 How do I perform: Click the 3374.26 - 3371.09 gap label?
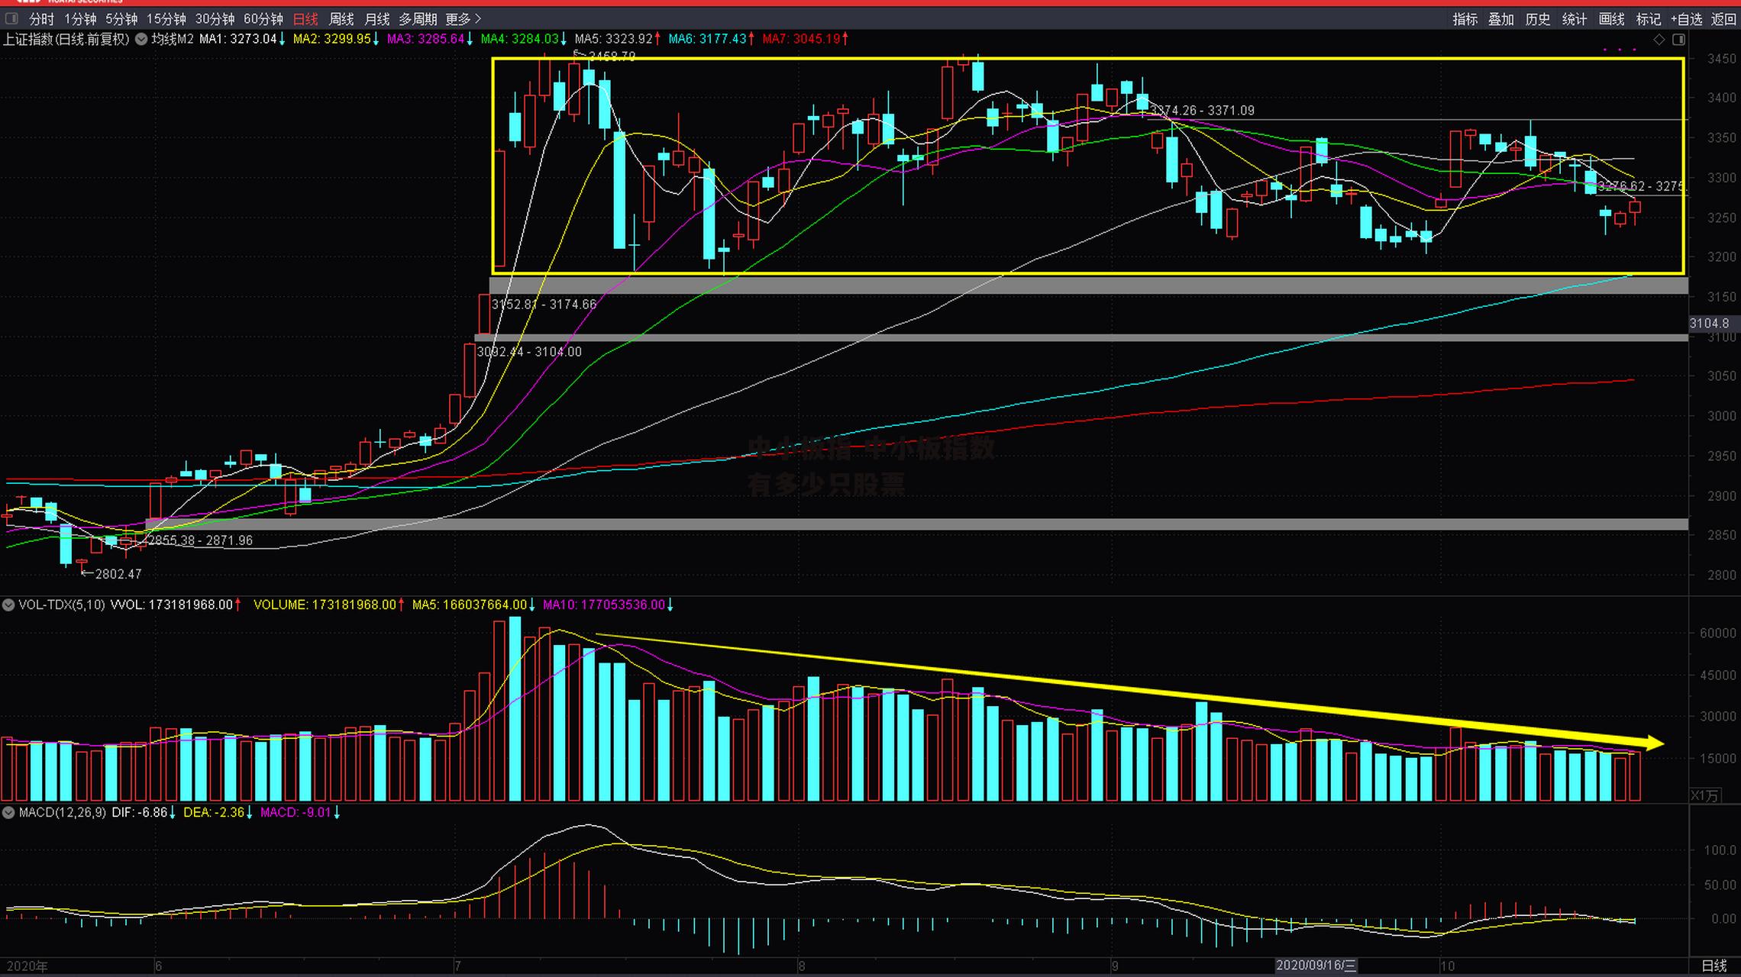coord(1203,111)
